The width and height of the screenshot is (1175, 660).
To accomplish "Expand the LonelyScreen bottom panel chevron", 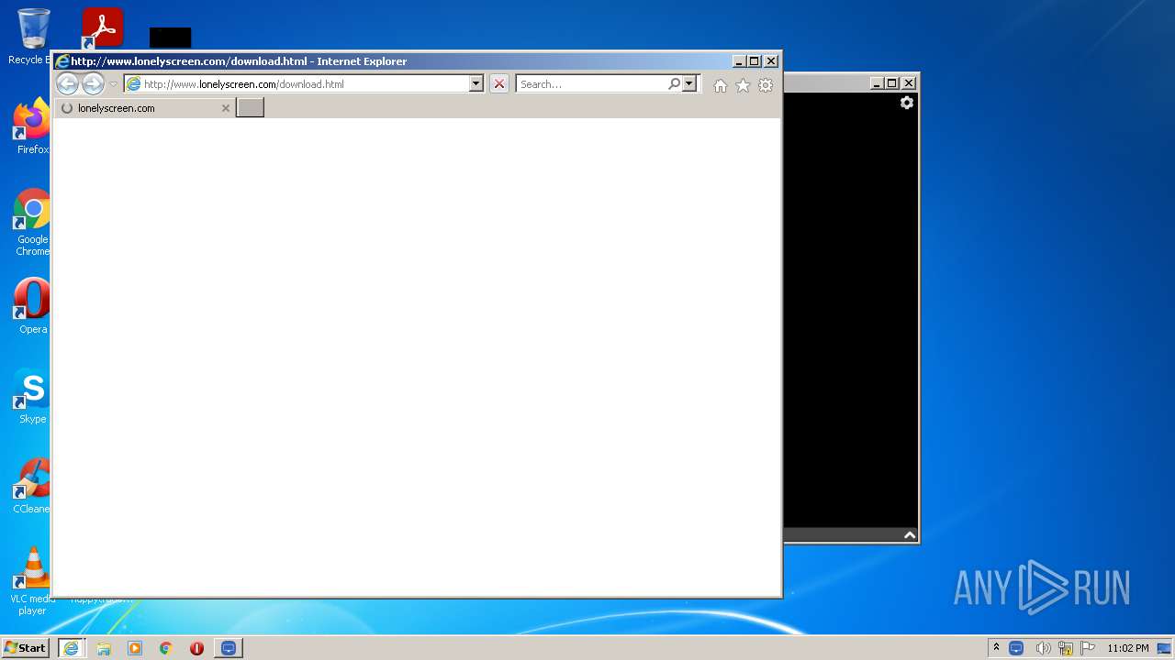I will [910, 535].
